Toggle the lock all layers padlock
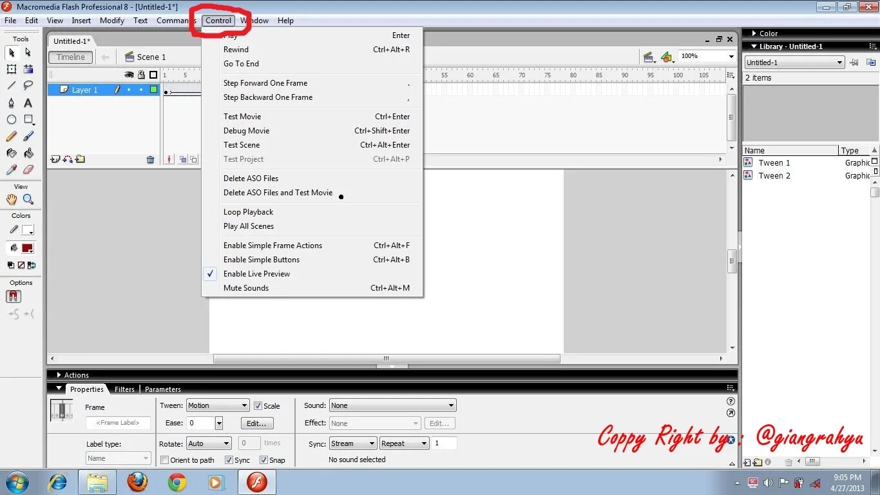The width and height of the screenshot is (880, 495). [x=142, y=75]
